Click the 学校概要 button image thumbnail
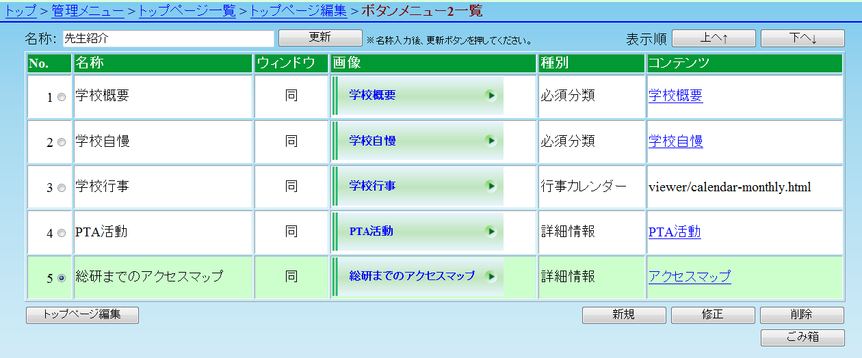Screen dimensions: 862x358 [x=418, y=96]
